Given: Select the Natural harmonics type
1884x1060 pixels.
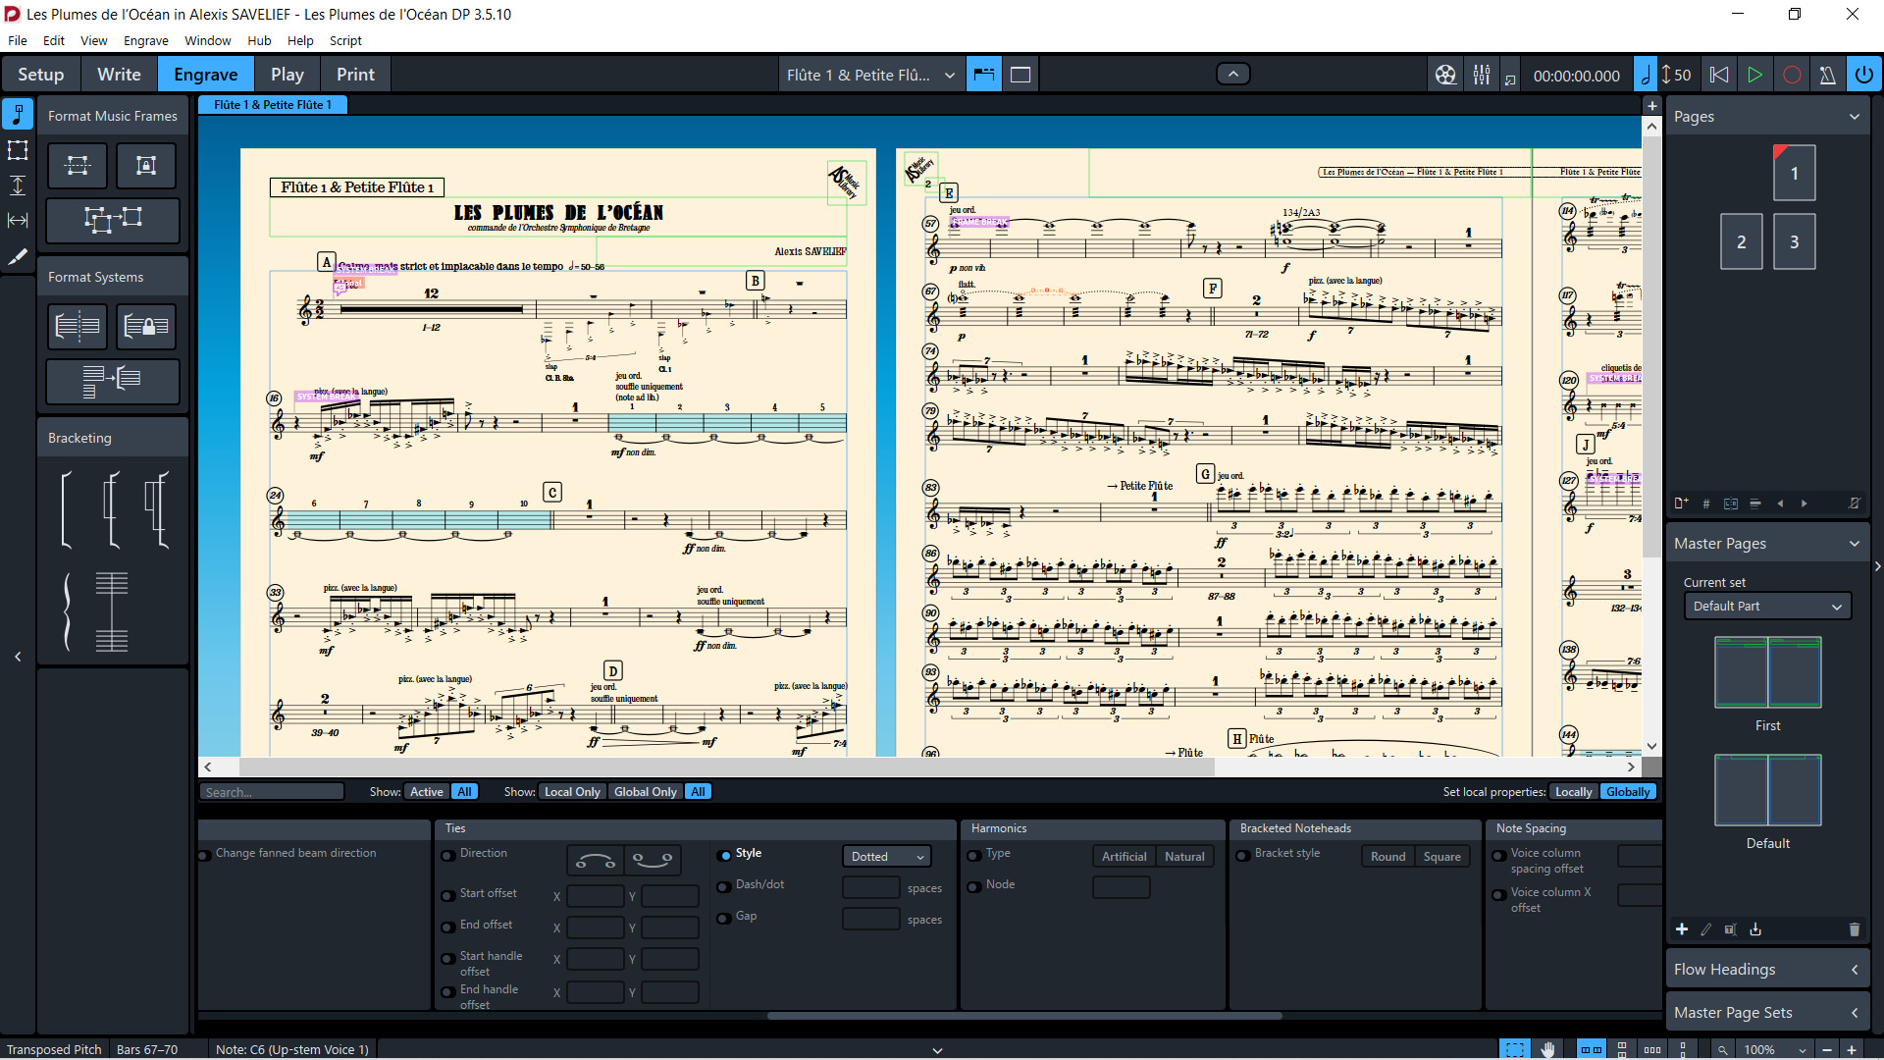Looking at the screenshot, I should 1184,857.
